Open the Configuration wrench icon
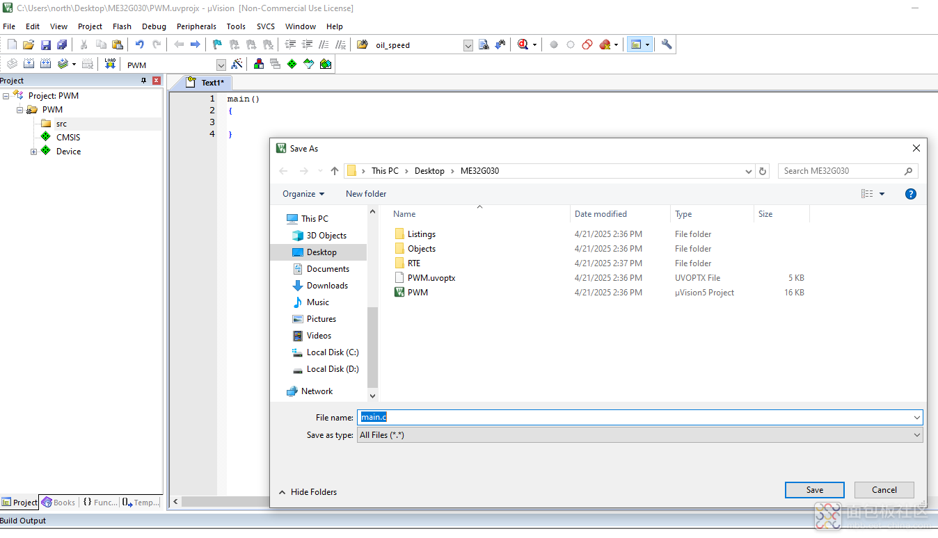 coord(667,44)
